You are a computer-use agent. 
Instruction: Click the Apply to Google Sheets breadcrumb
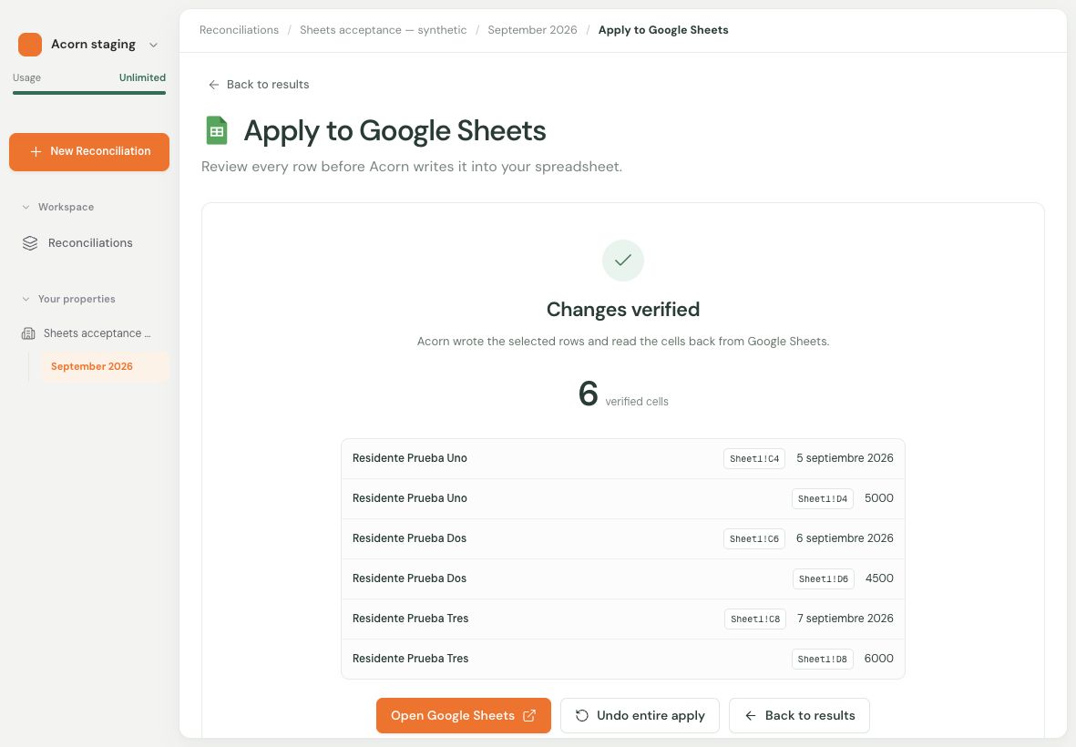(663, 30)
